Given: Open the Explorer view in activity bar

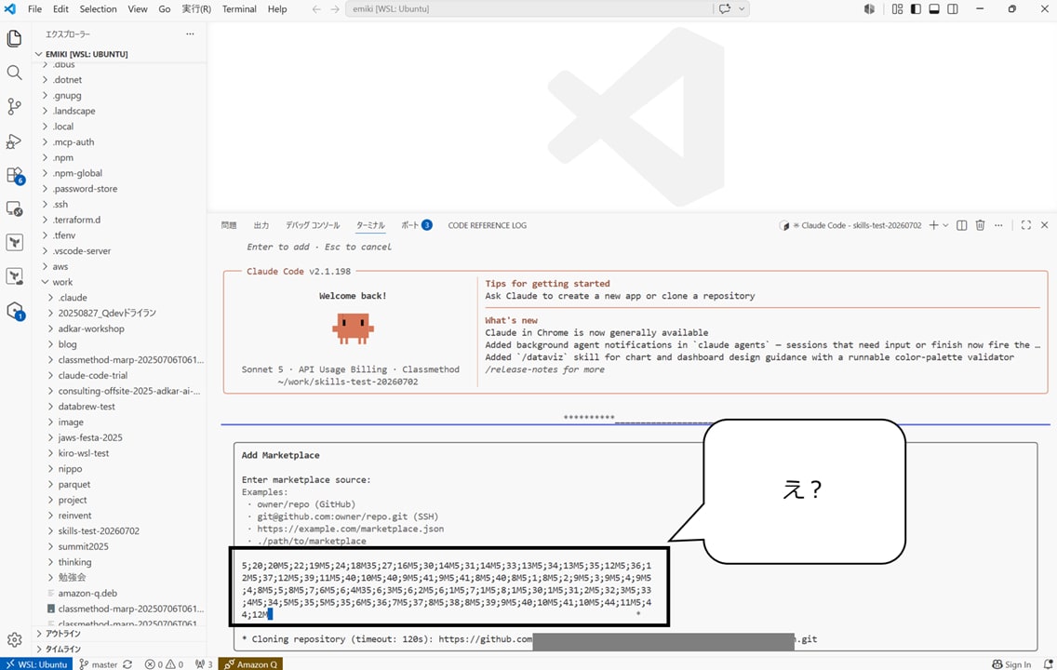Looking at the screenshot, I should (14, 38).
